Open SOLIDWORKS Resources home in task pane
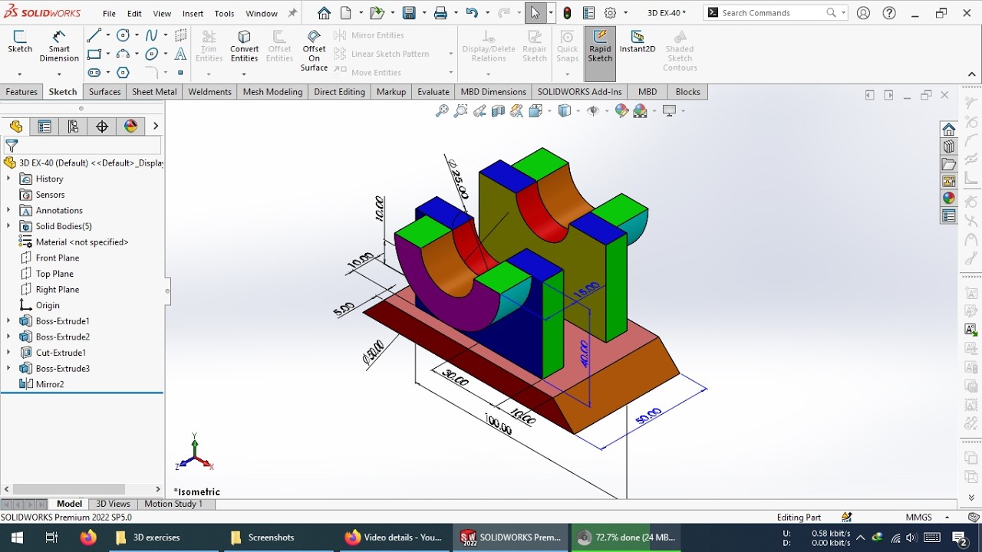This screenshot has height=552, width=982. pyautogui.click(x=949, y=129)
